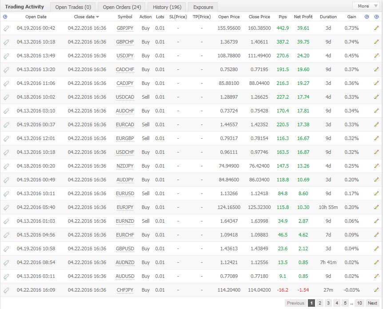Open the Open Orders (24) tab
The height and width of the screenshot is (309, 383).
pyautogui.click(x=122, y=7)
